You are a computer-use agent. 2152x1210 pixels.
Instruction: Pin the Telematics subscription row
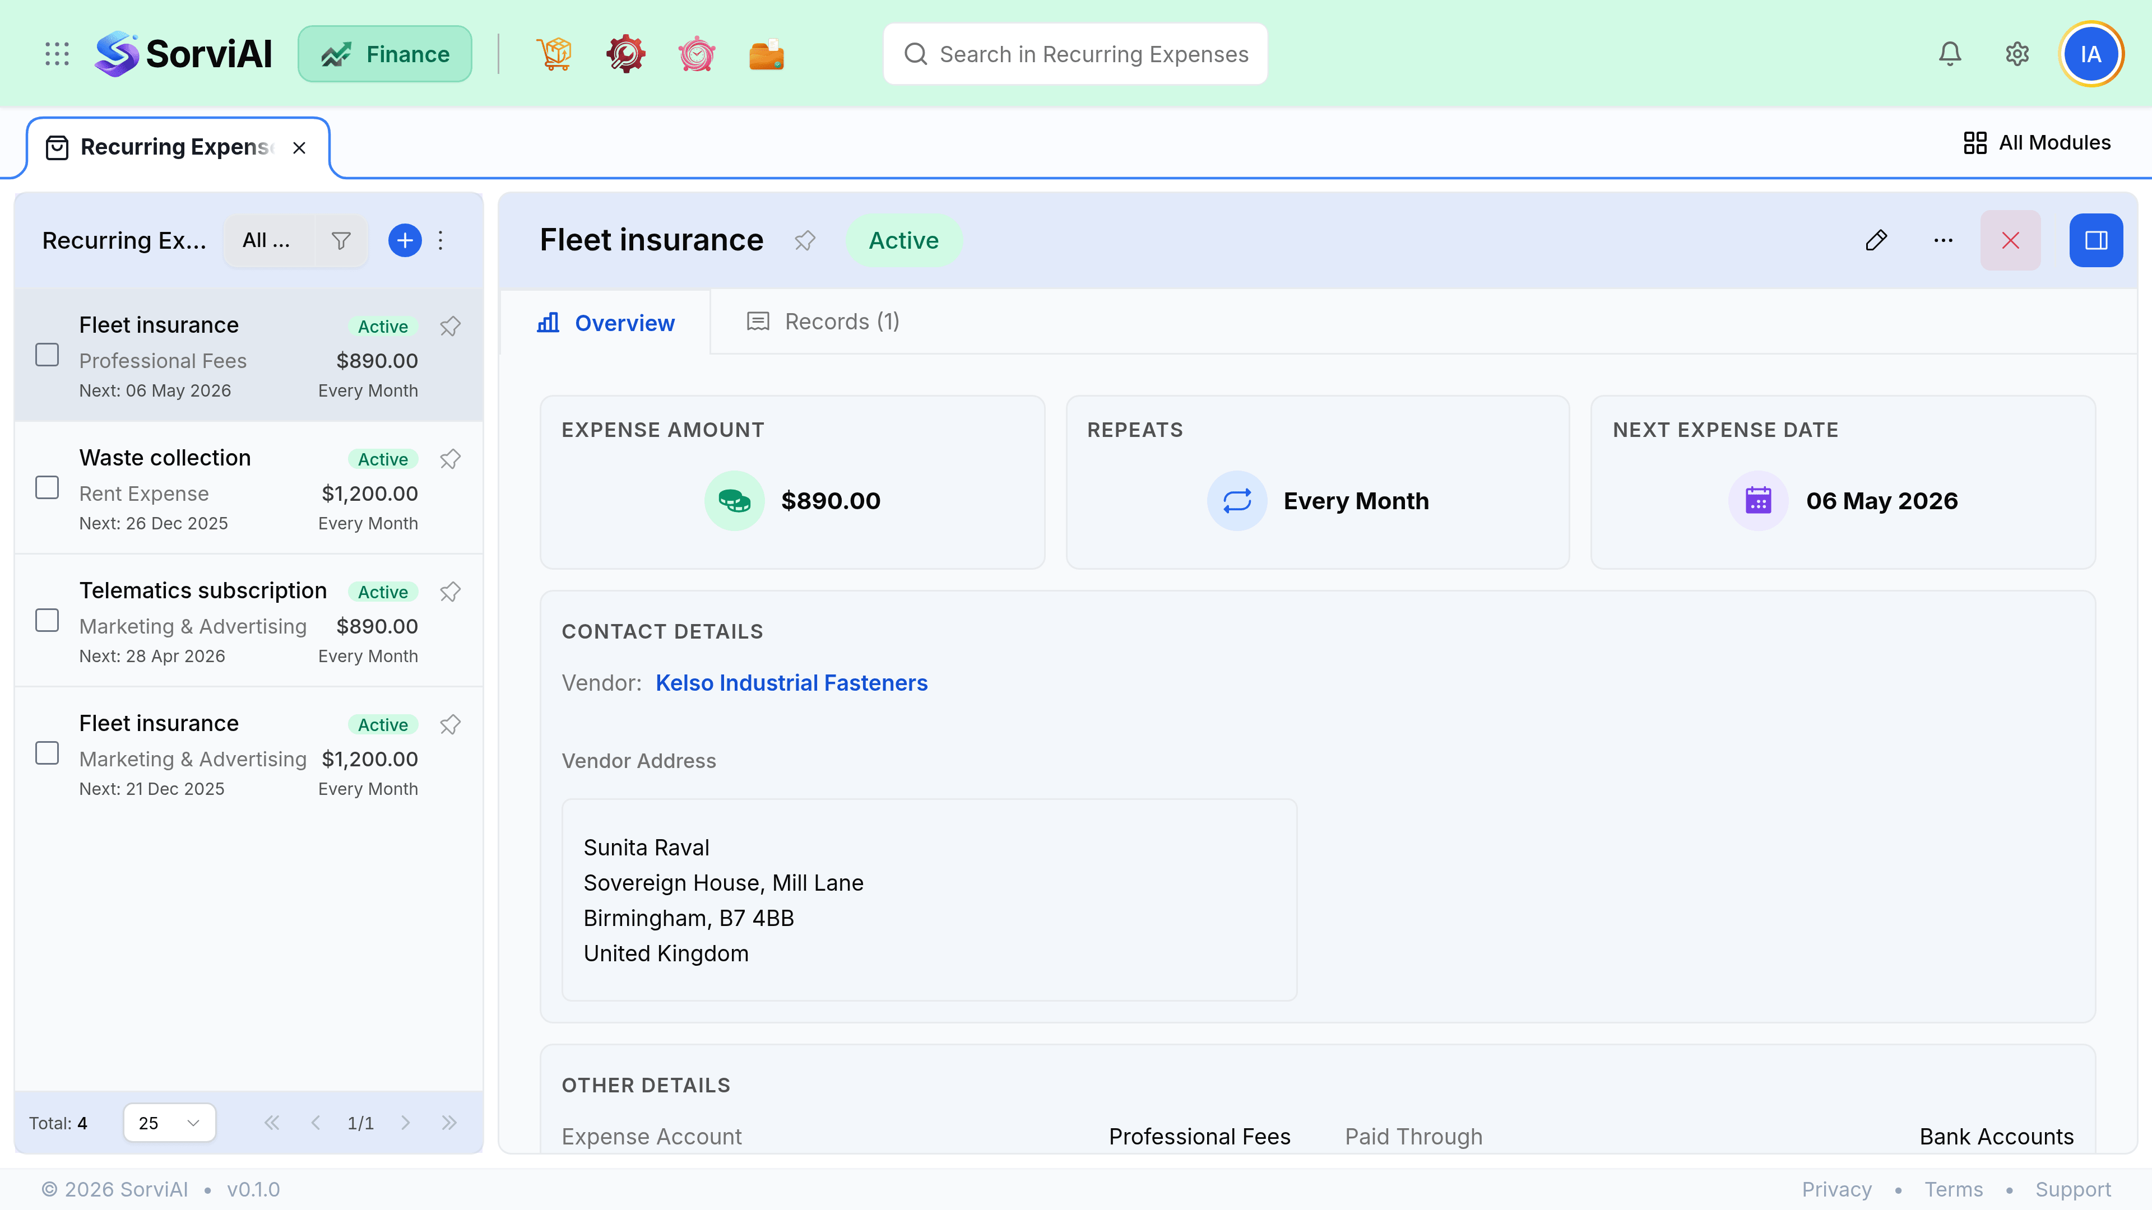point(450,592)
